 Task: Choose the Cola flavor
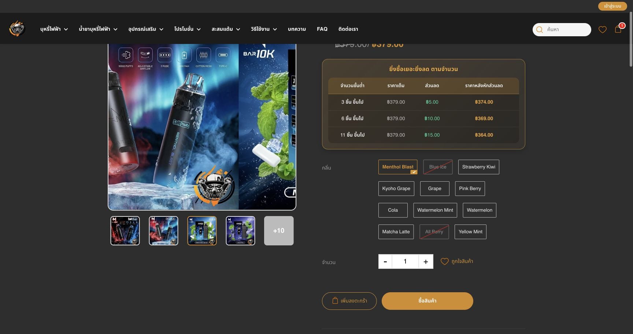(x=393, y=210)
